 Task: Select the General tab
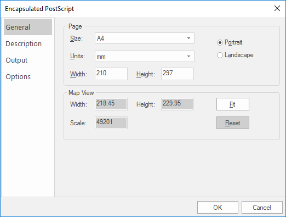[x=28, y=27]
